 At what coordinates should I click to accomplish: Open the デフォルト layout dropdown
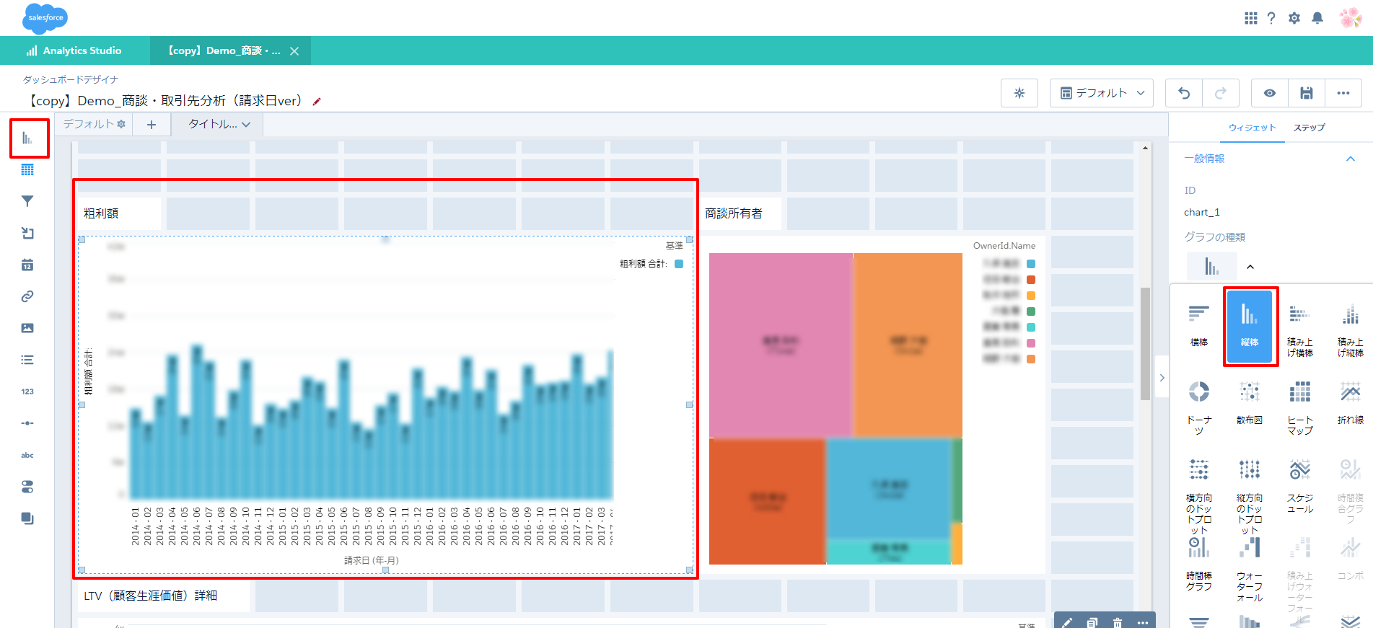pos(1102,93)
